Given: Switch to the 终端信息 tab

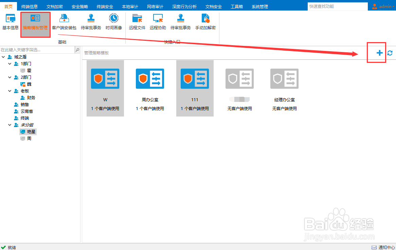Looking at the screenshot, I should [x=29, y=6].
